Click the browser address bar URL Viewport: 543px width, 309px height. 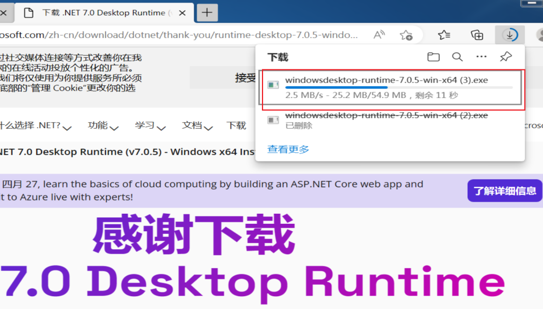coord(179,35)
